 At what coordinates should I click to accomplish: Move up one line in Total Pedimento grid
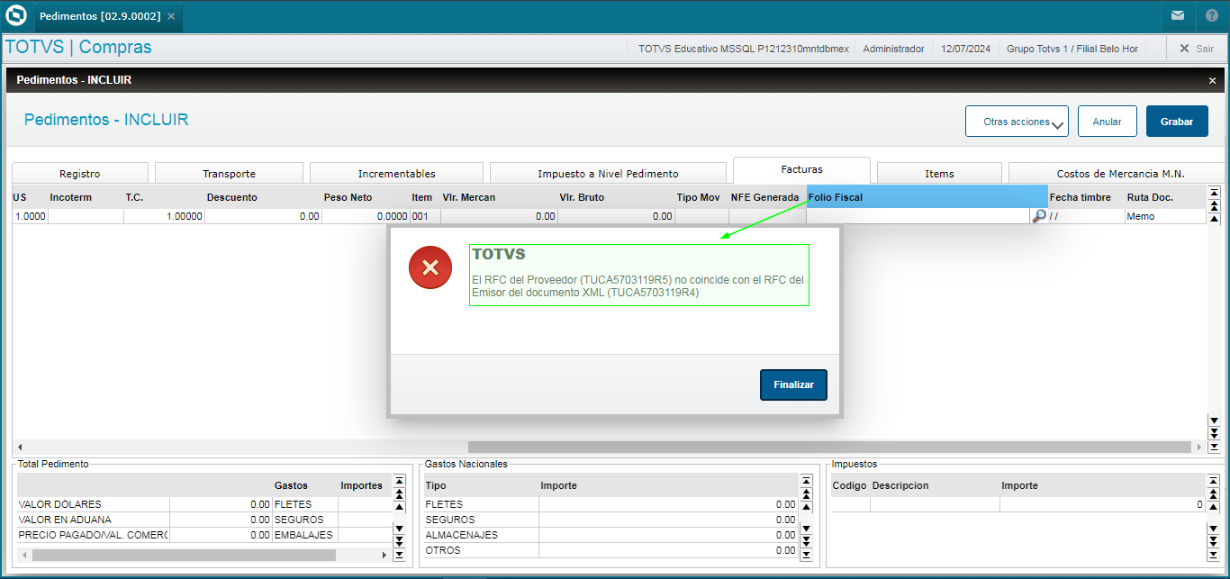(399, 507)
